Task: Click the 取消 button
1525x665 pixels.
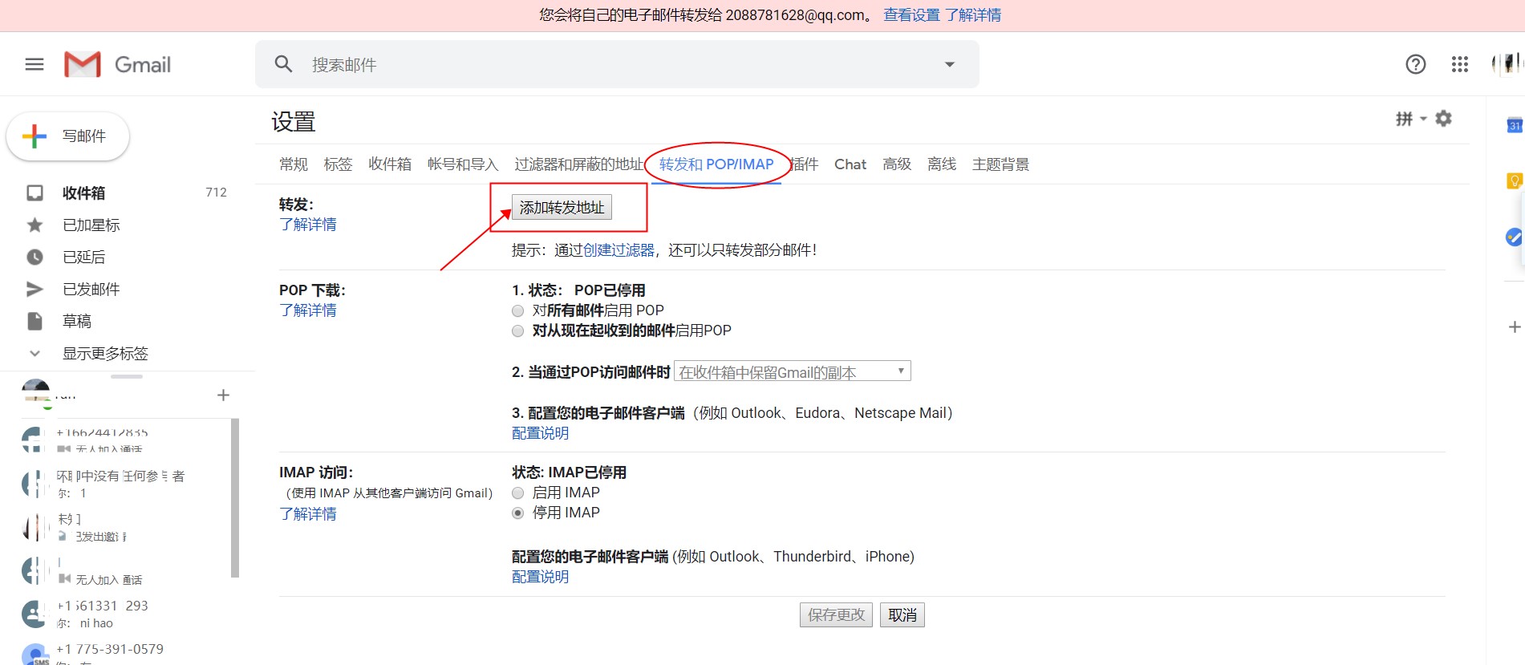Action: pos(902,614)
